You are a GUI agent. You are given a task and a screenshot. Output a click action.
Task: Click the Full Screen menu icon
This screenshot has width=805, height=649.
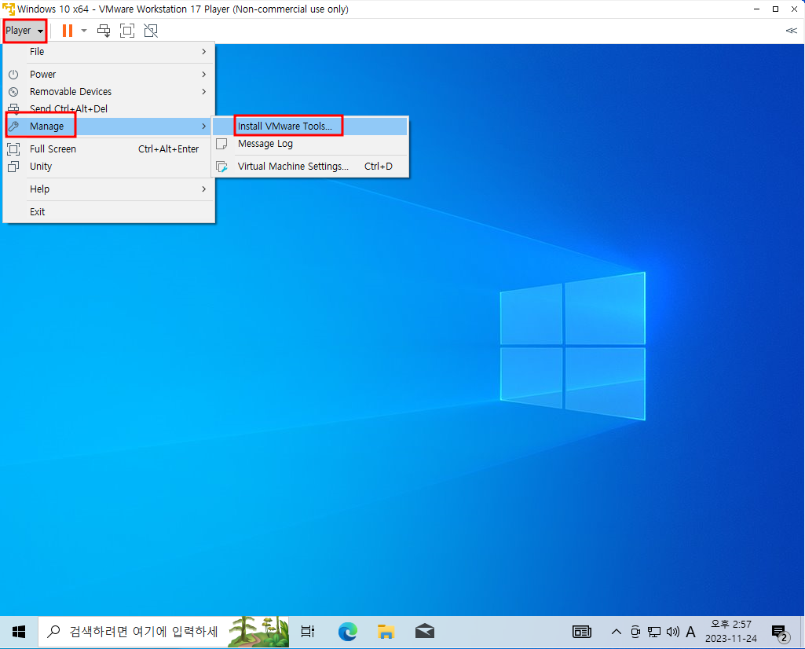pyautogui.click(x=14, y=149)
